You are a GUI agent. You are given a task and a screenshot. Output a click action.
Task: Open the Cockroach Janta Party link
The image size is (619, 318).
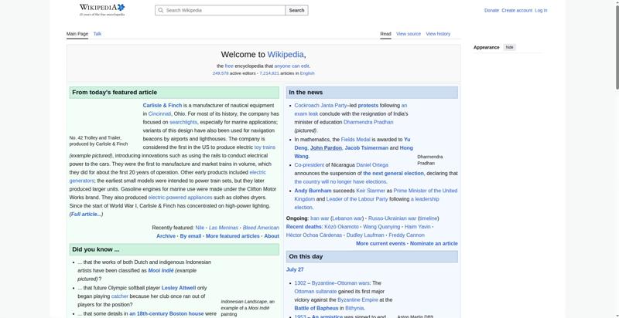pyautogui.click(x=320, y=106)
